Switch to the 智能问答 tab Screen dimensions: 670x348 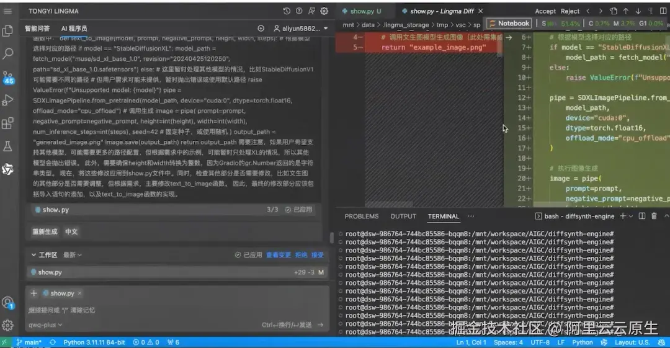(37, 28)
